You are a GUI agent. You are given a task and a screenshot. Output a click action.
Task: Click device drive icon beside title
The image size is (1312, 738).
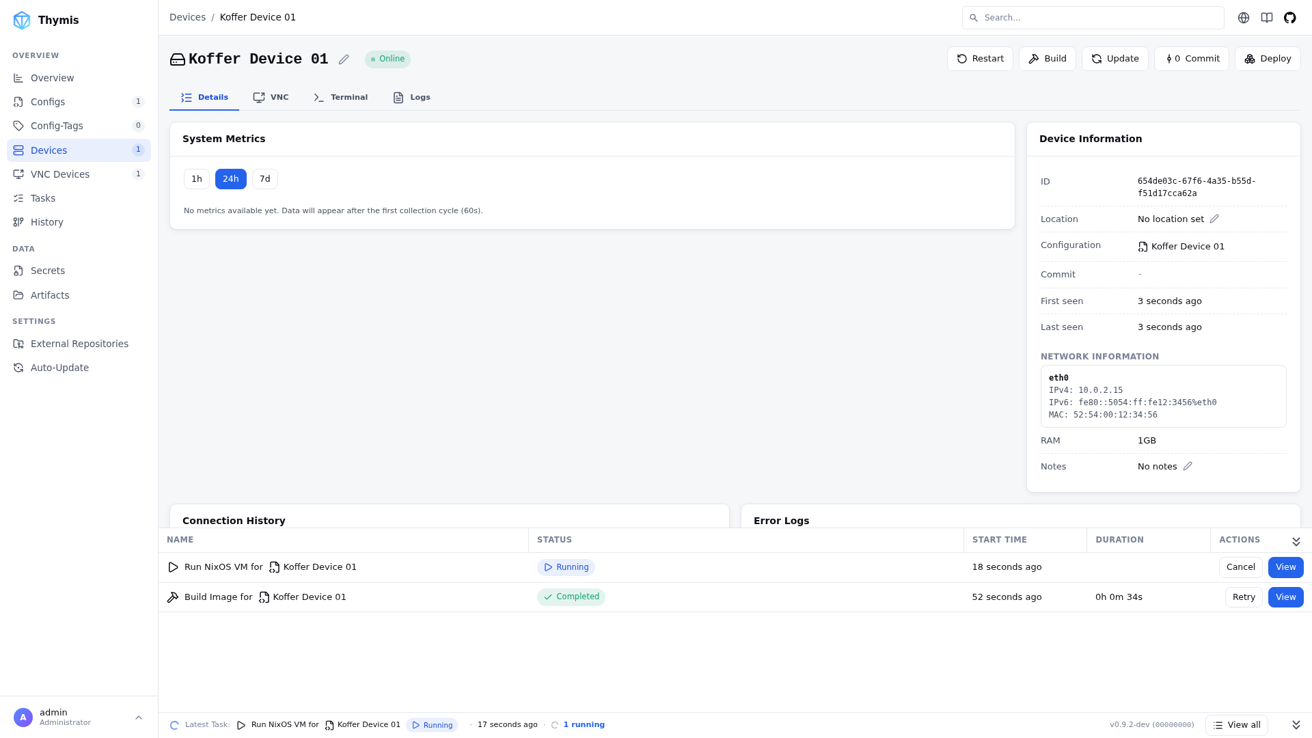coord(178,59)
